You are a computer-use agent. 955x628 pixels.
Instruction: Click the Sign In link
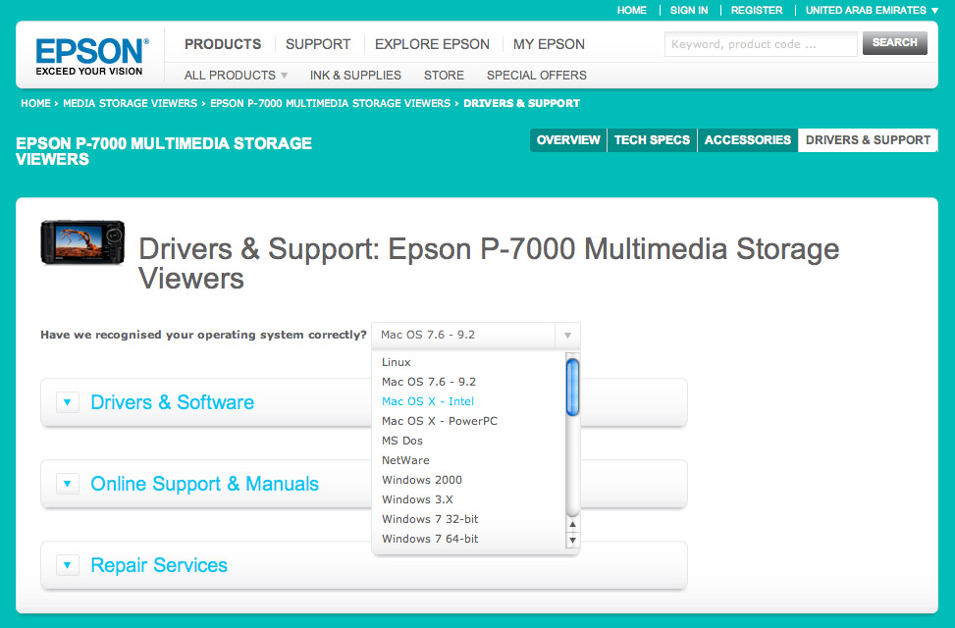coord(689,11)
